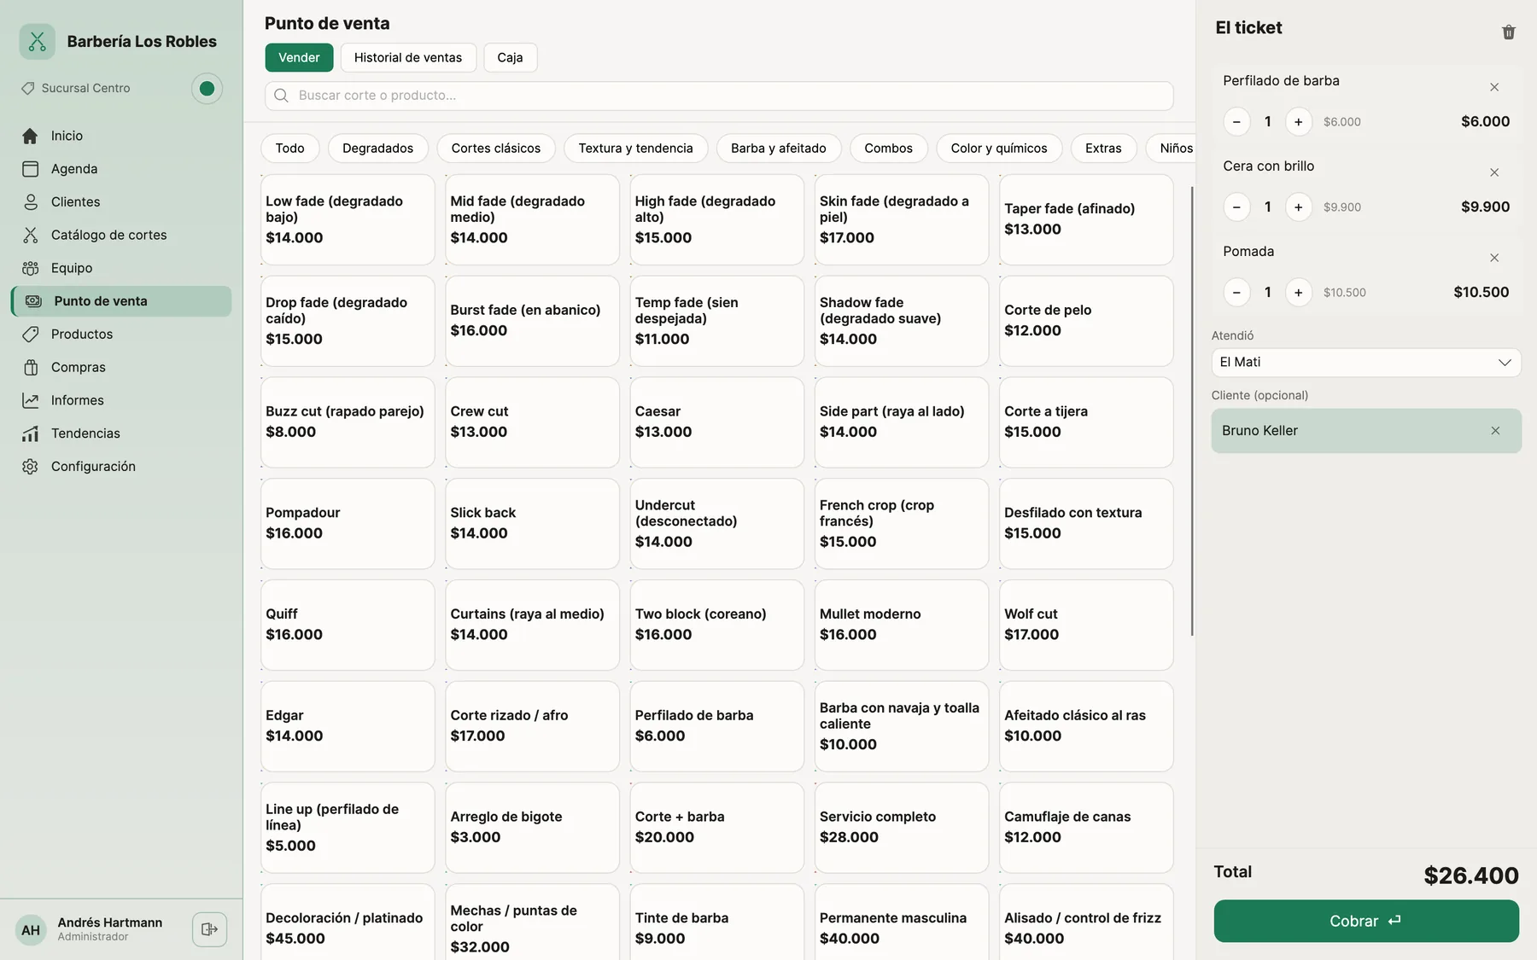Click the Sucursal Centro tag icon
The height and width of the screenshot is (960, 1537).
pyautogui.click(x=28, y=88)
